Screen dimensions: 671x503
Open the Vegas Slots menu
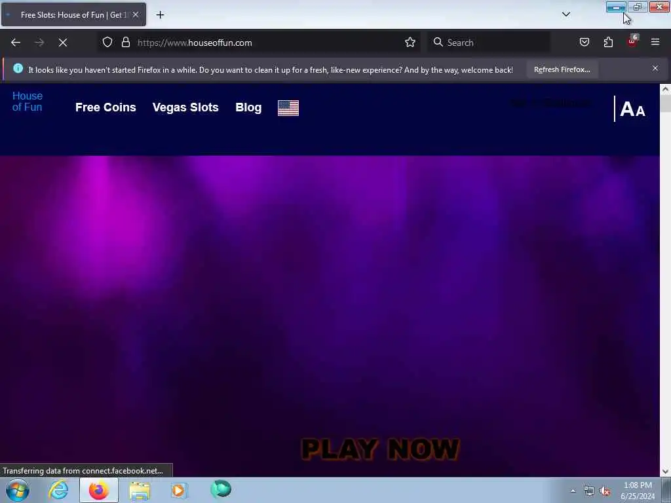click(x=185, y=107)
